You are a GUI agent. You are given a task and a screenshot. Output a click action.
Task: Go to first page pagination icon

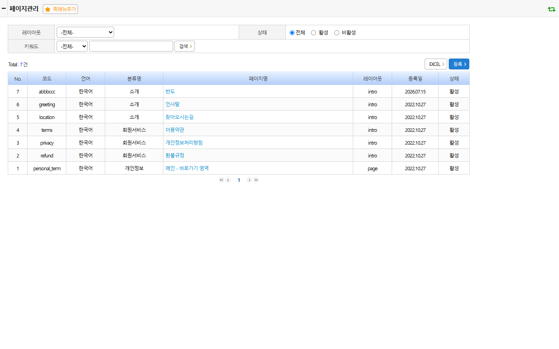(x=221, y=180)
